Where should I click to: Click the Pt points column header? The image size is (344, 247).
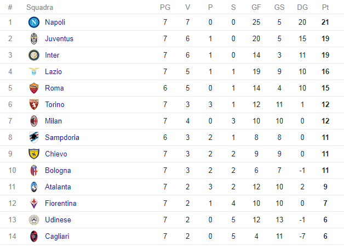(x=325, y=8)
